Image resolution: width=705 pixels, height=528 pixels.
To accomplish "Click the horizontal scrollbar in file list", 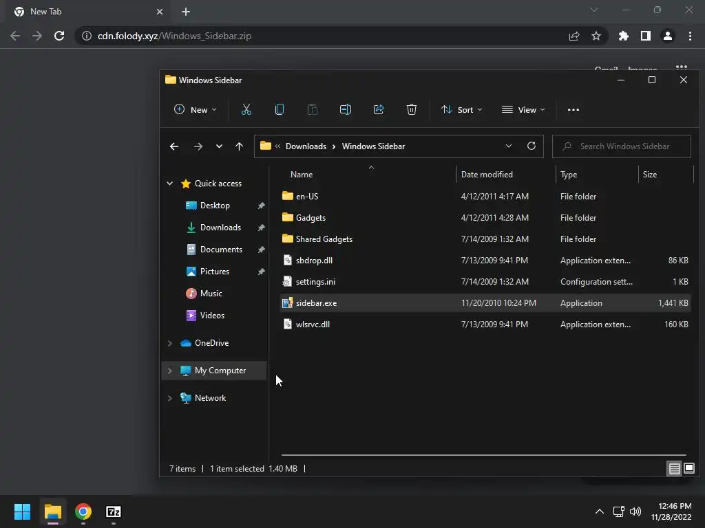I will coord(484,455).
